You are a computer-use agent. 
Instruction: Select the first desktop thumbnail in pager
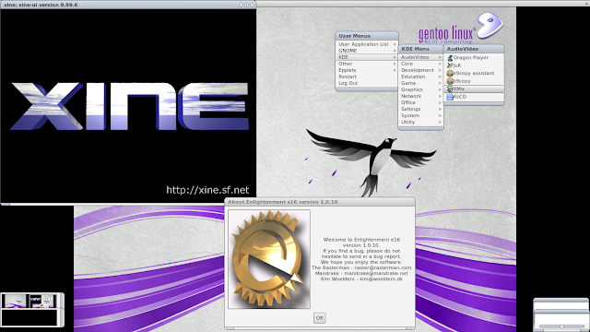click(15, 302)
